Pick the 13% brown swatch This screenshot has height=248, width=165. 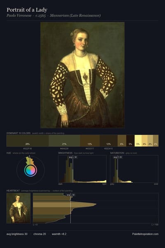[90, 141]
